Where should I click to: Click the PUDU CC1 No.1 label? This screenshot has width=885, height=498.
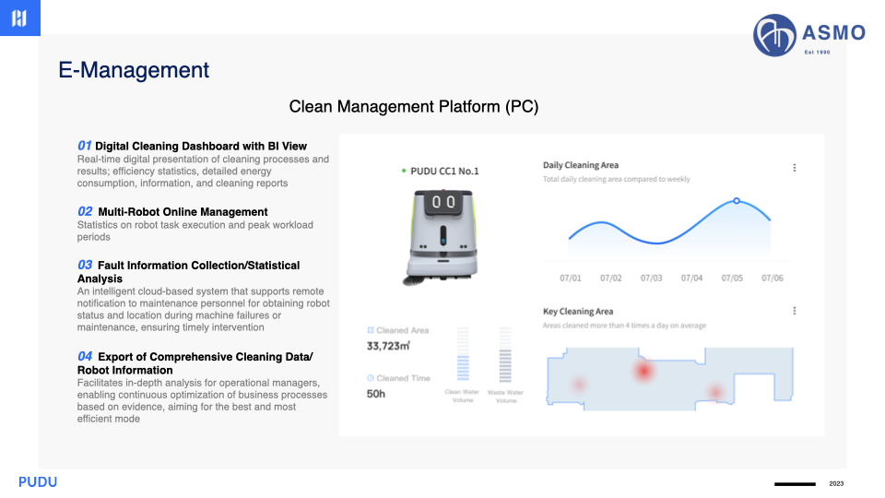(444, 172)
